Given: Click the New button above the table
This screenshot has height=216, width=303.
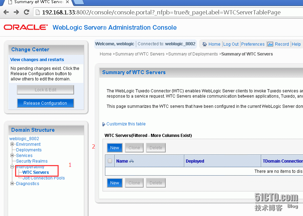Looking at the screenshot, I should coord(114,148).
